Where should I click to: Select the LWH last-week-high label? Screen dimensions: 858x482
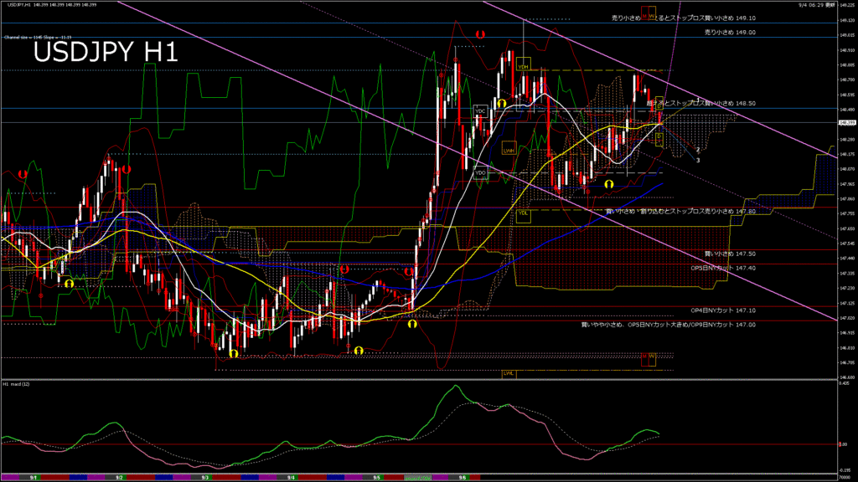(508, 151)
